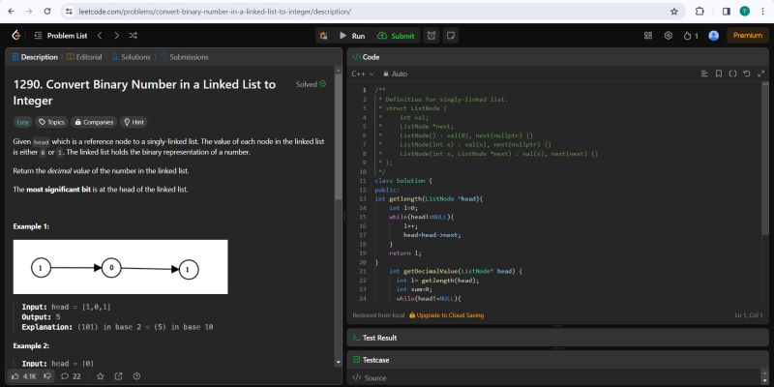This screenshot has width=774, height=387.
Task: Star the problem as favorite
Action: (101, 376)
